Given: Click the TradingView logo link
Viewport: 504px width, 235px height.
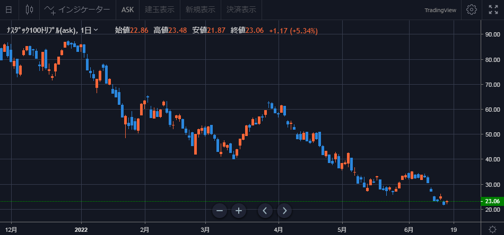Looking at the screenshot, I should tap(440, 10).
